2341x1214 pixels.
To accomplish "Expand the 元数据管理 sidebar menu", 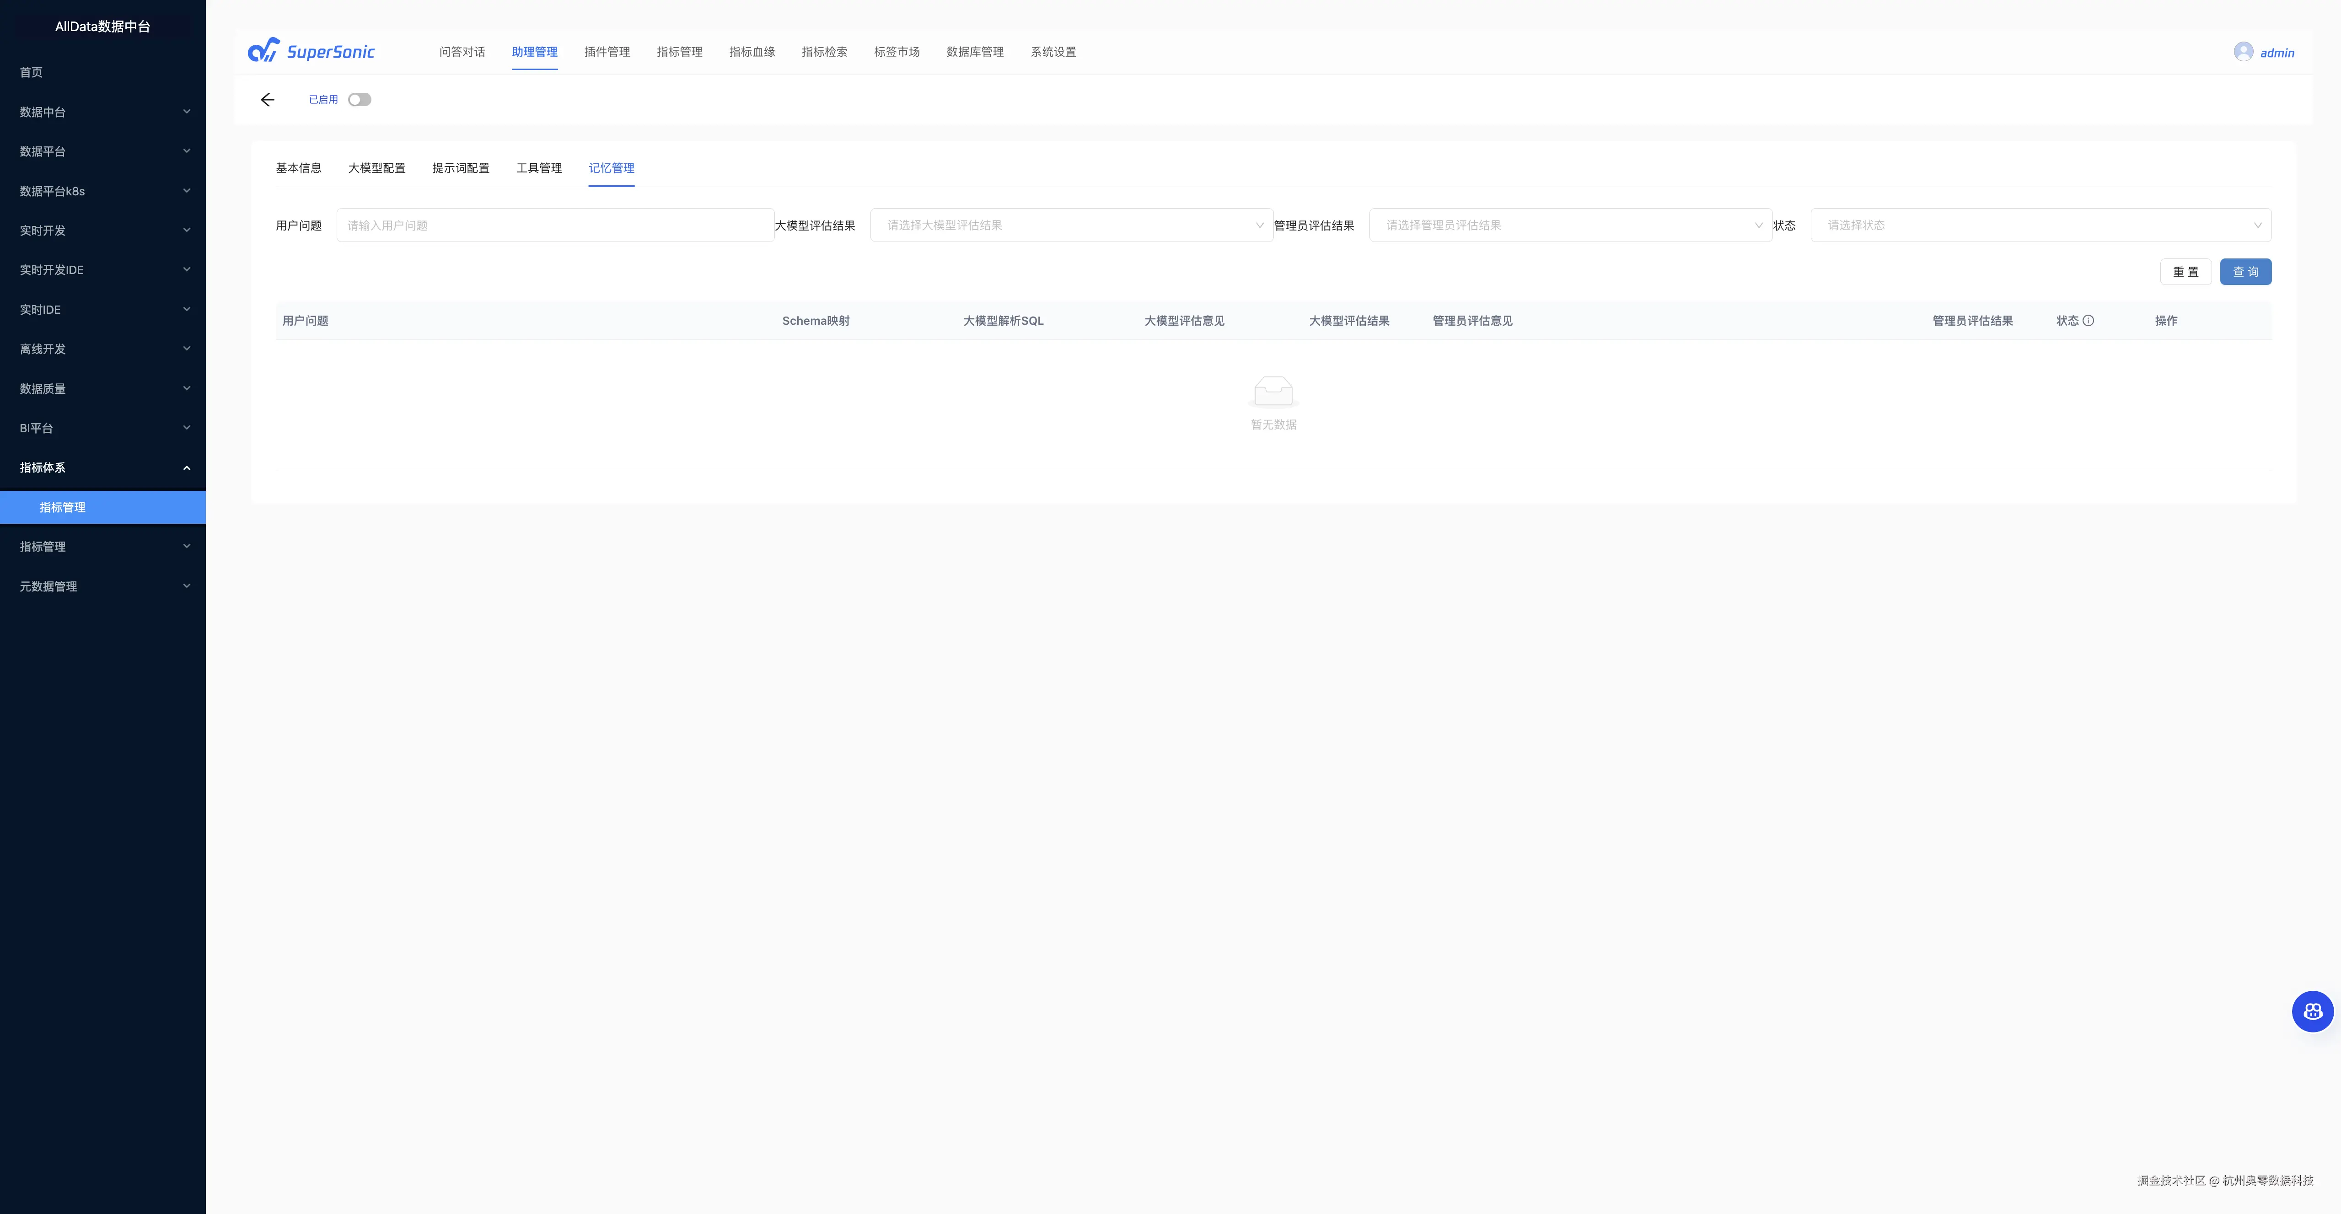I will click(x=103, y=586).
